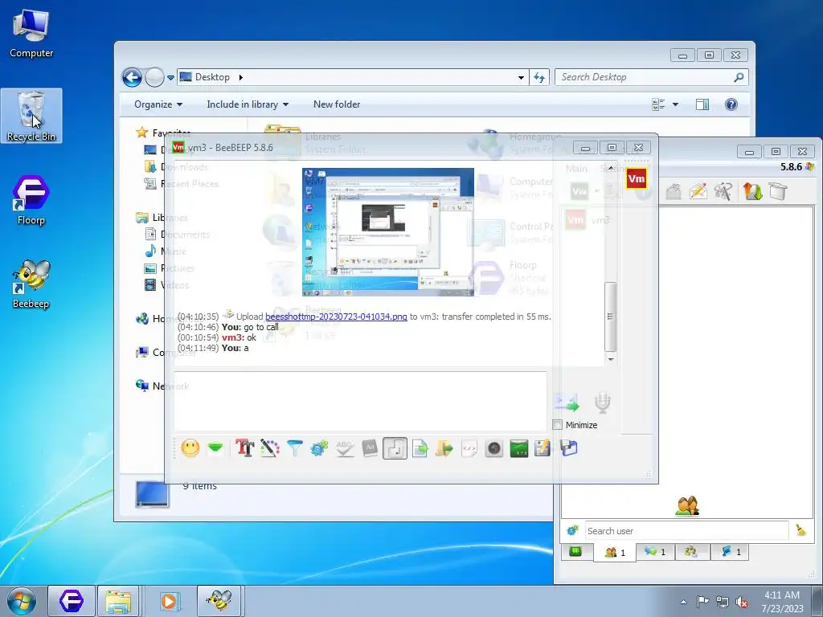Click into the chat message input box
The width and height of the screenshot is (823, 617).
pyautogui.click(x=360, y=402)
